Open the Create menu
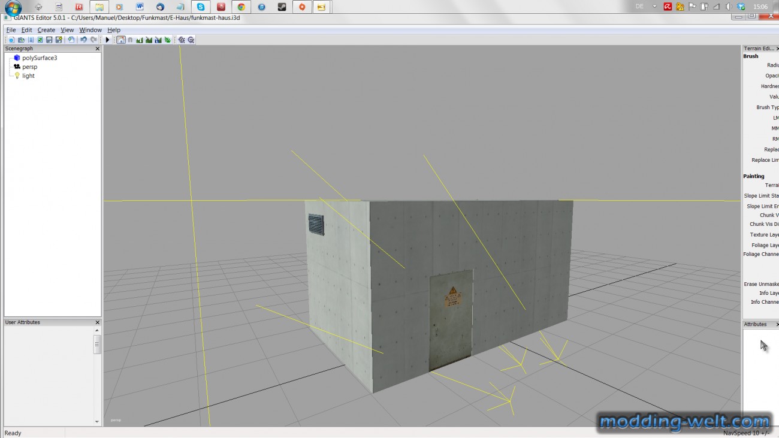The height and width of the screenshot is (438, 779). coord(46,30)
